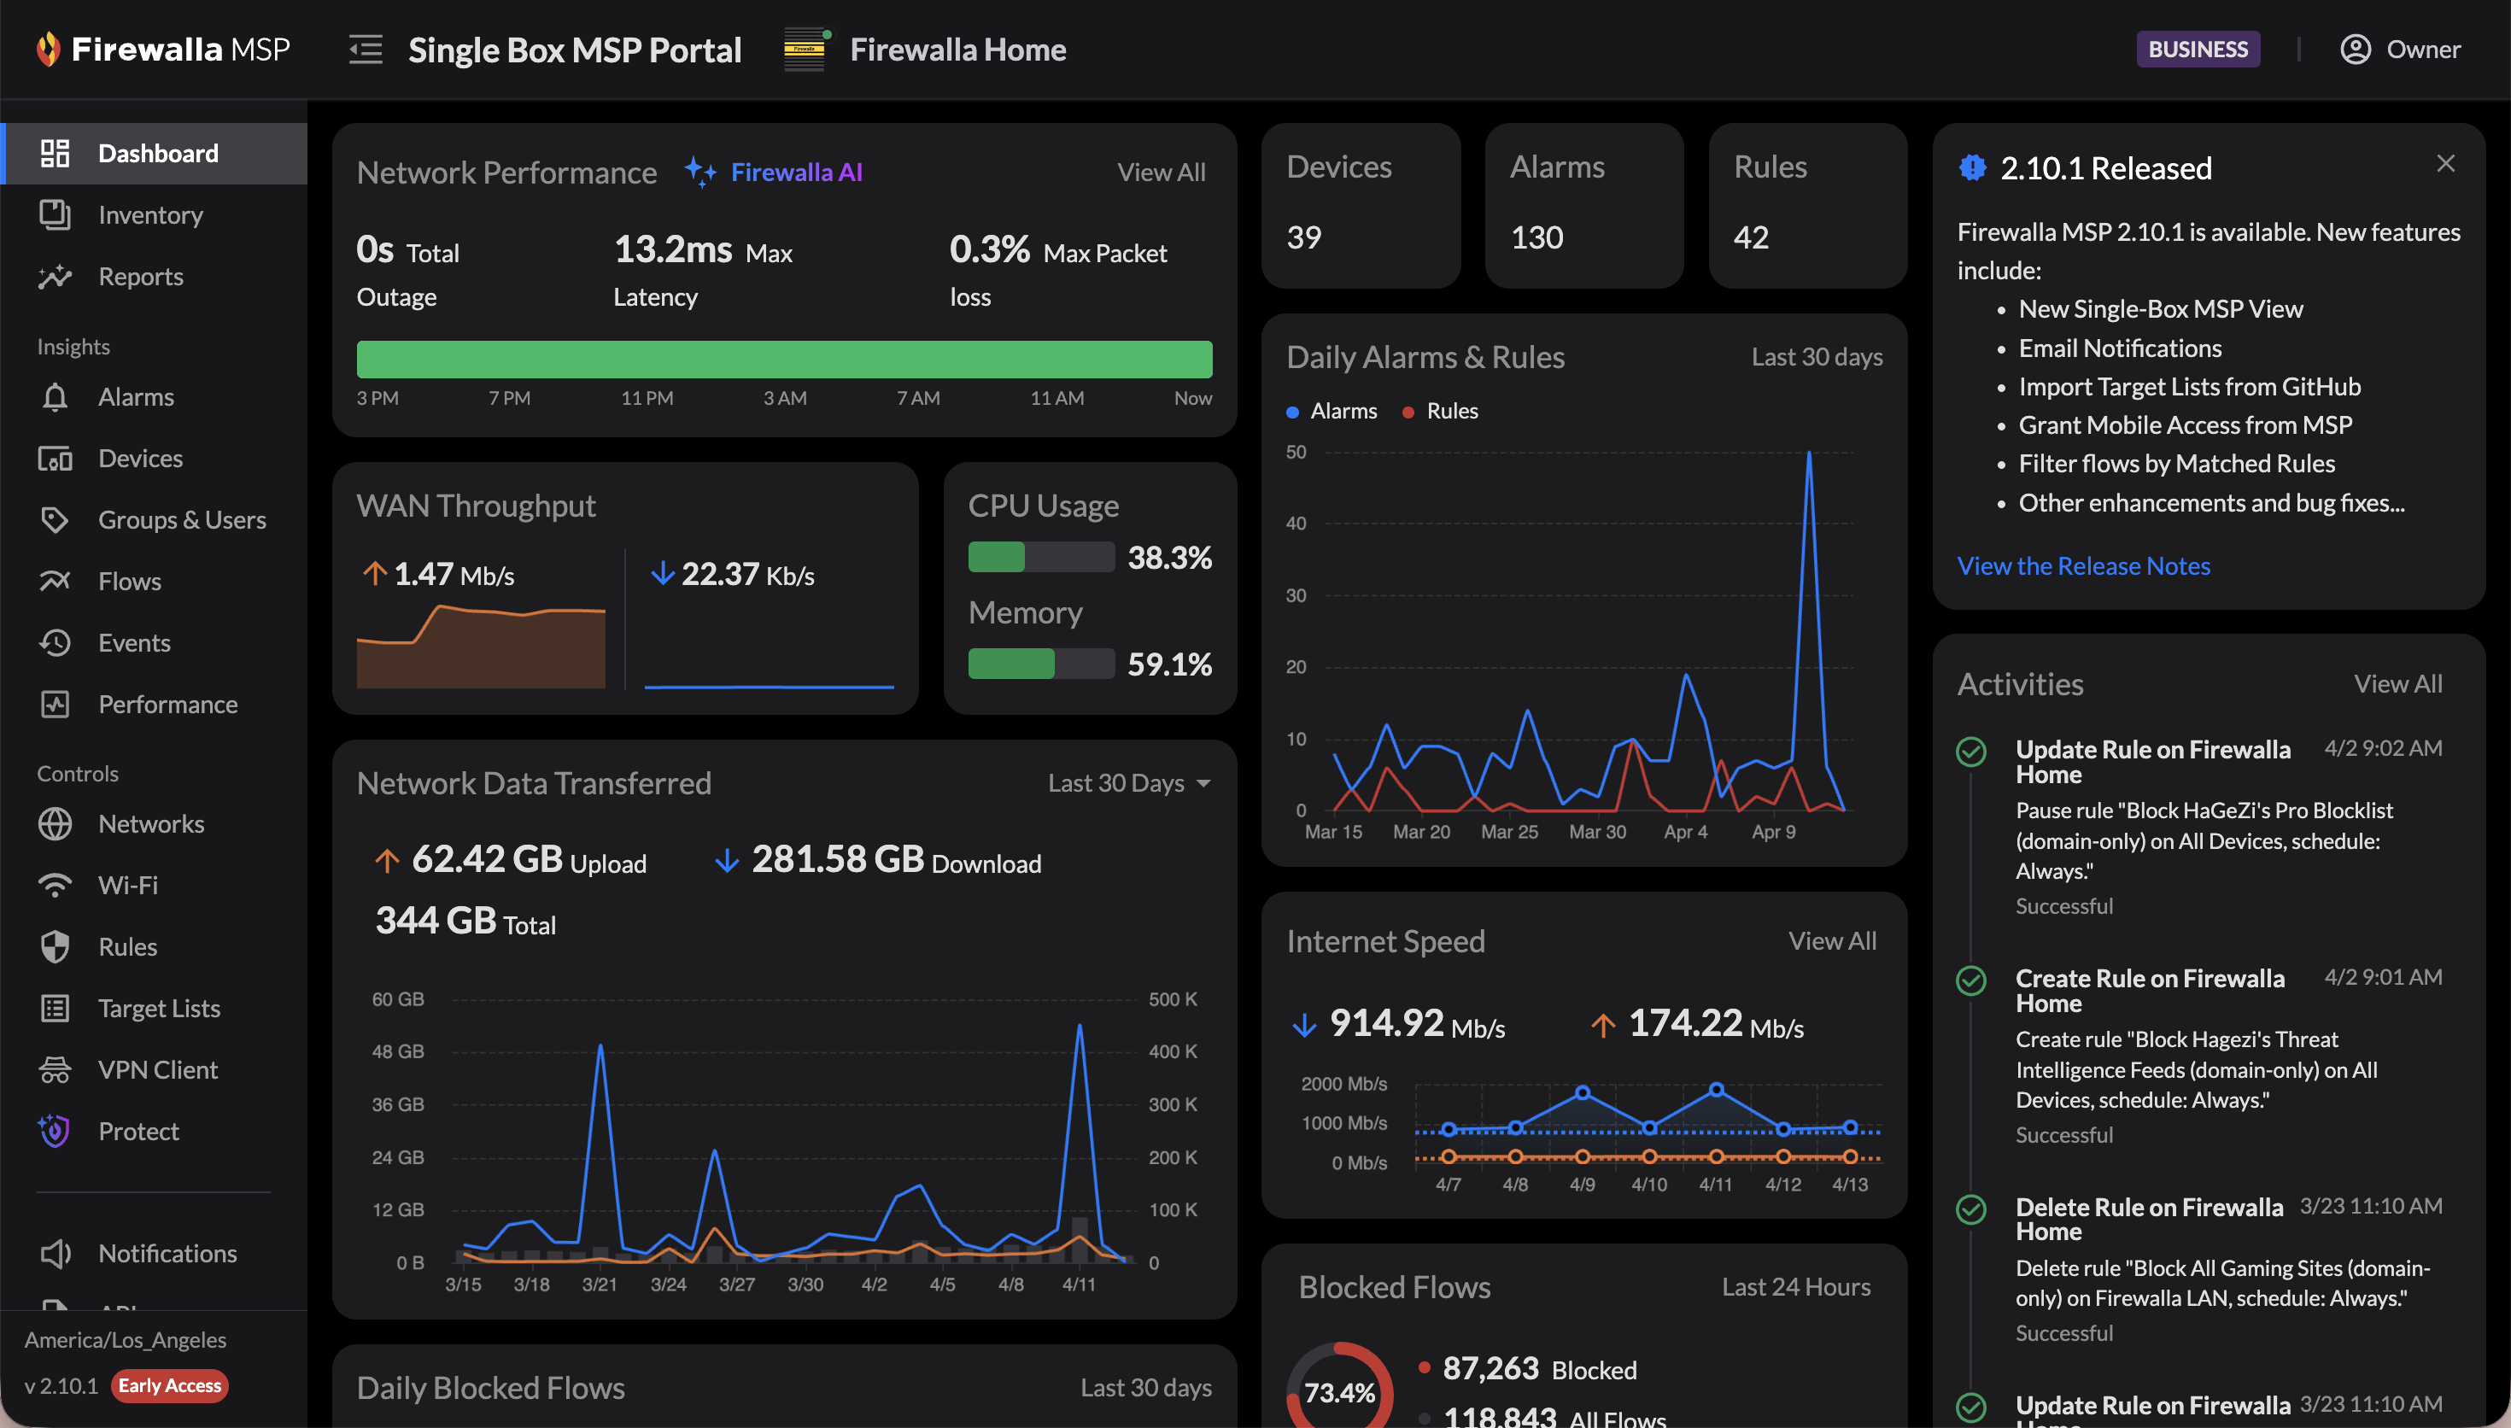Viewport: 2511px width, 1428px height.
Task: Open the Firewalla Home box selector
Action: (x=957, y=49)
